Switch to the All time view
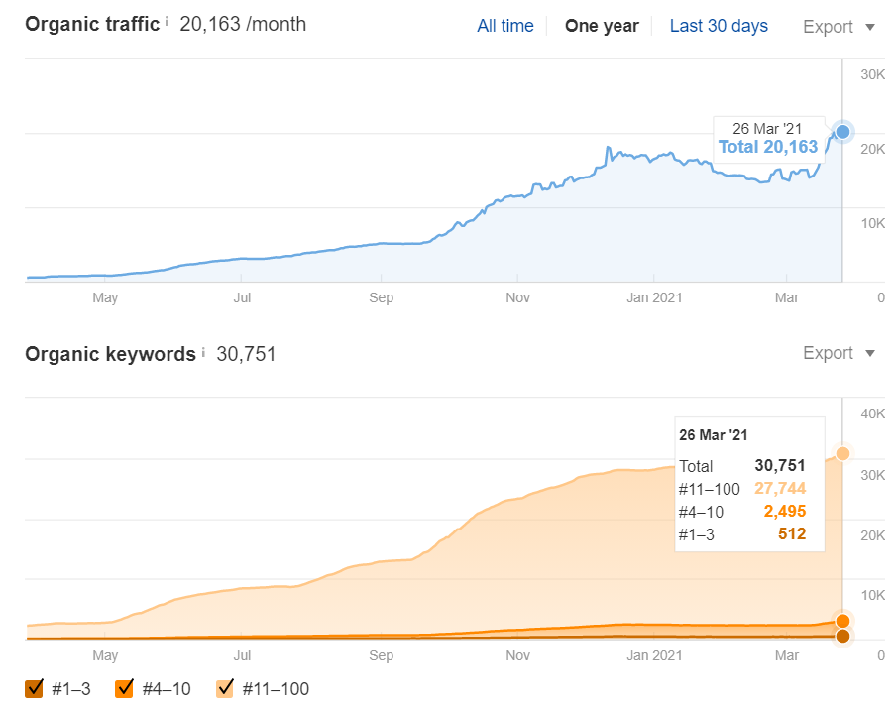This screenshot has height=707, width=896. coord(505,27)
